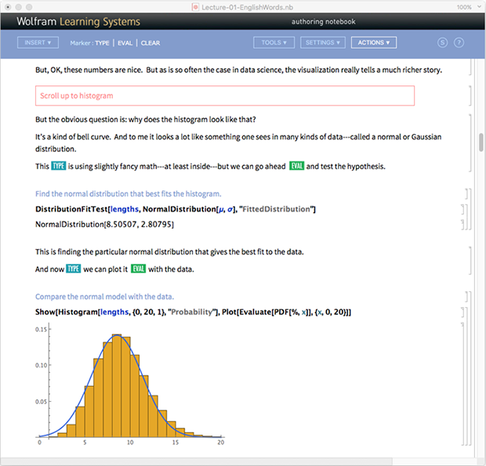486x466 pixels.
Task: Click TYPE marker after 'And now'
Action: (74, 269)
